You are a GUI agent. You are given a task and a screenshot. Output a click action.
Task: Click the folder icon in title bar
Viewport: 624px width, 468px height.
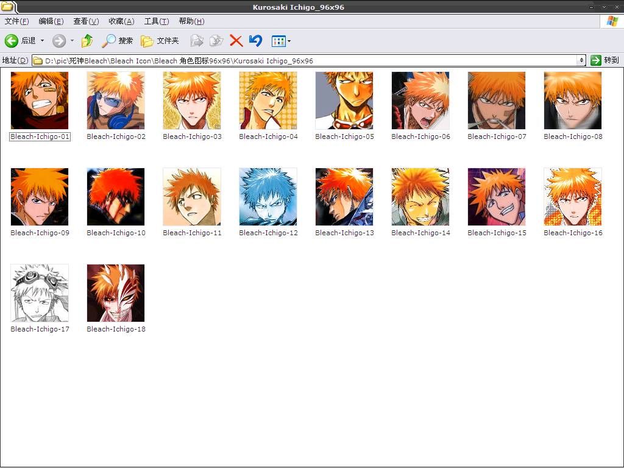pos(7,6)
